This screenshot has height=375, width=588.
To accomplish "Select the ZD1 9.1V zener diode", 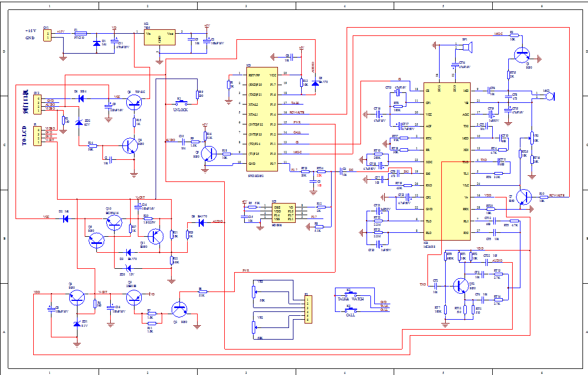I will point(77,324).
